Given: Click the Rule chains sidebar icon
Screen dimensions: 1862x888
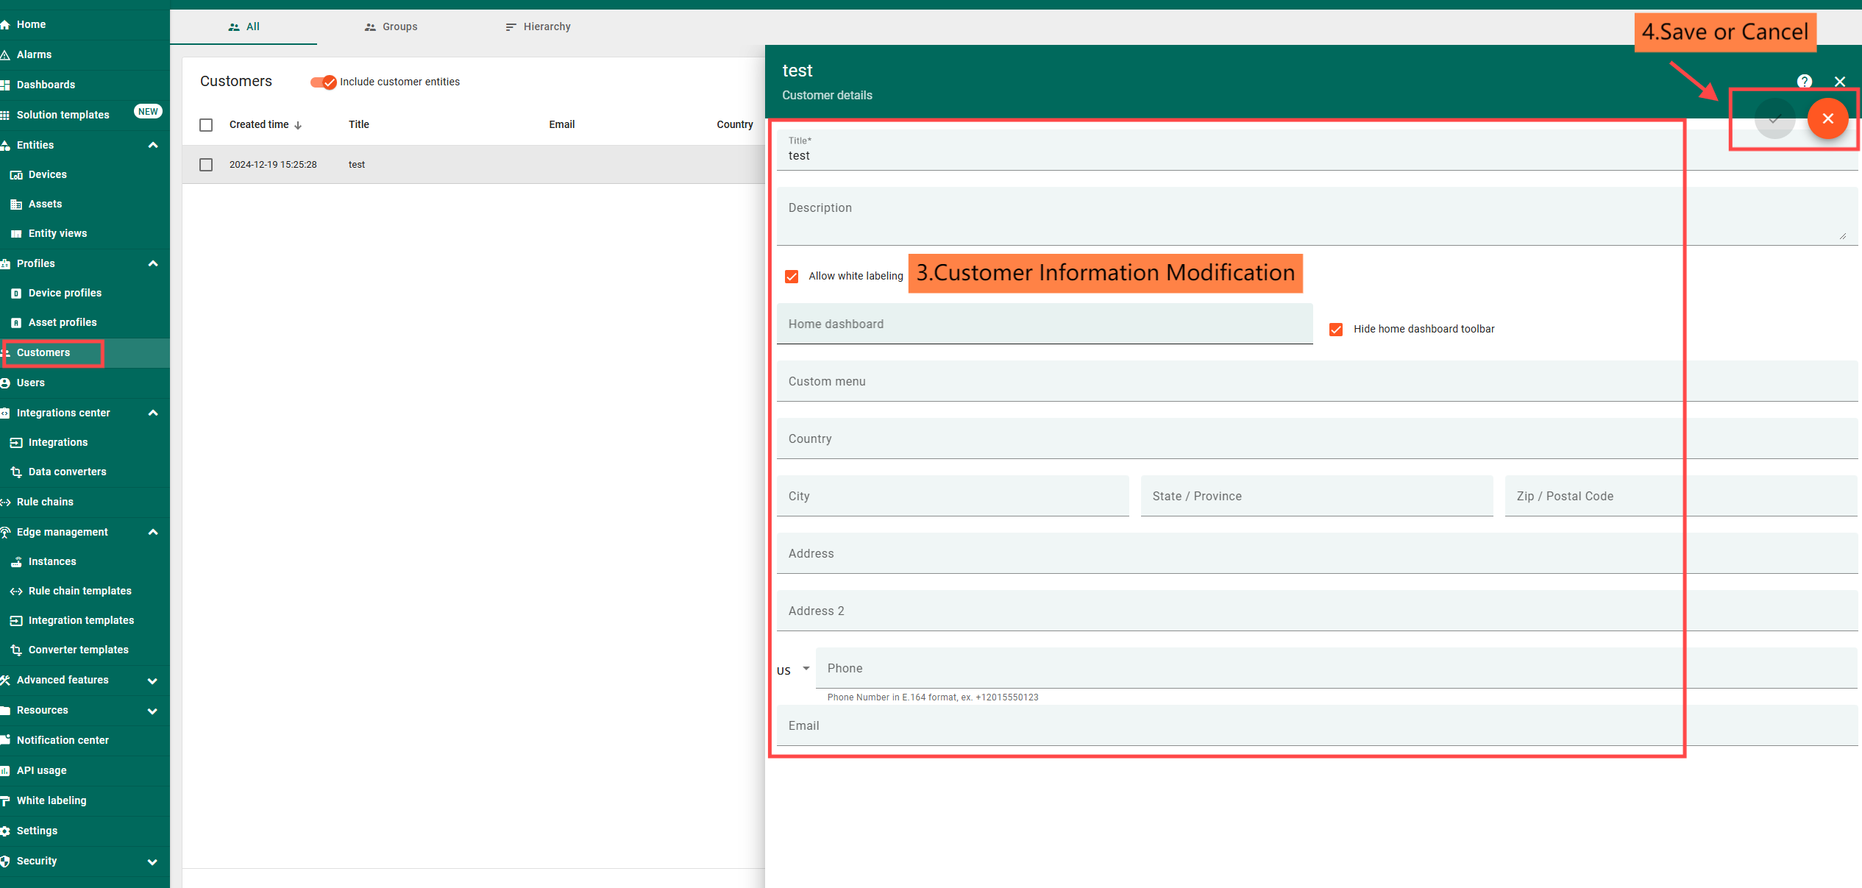Looking at the screenshot, I should pyautogui.click(x=5, y=502).
